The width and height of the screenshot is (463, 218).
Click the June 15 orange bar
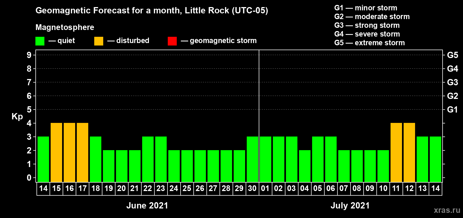point(56,152)
